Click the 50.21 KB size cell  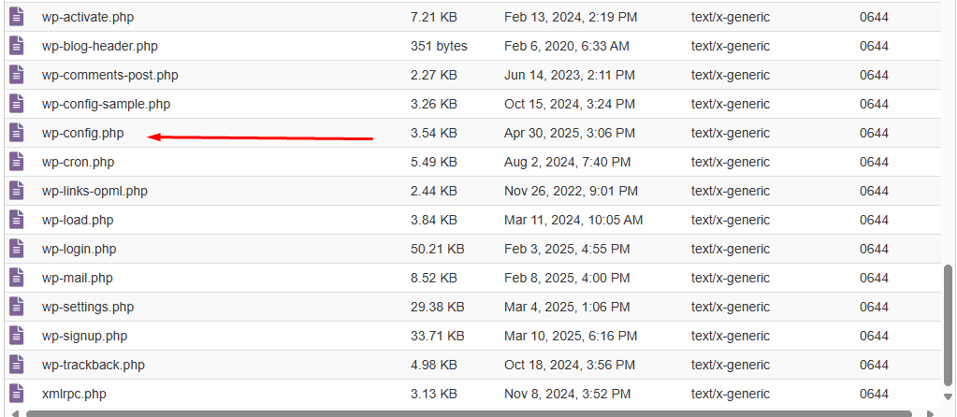point(437,249)
